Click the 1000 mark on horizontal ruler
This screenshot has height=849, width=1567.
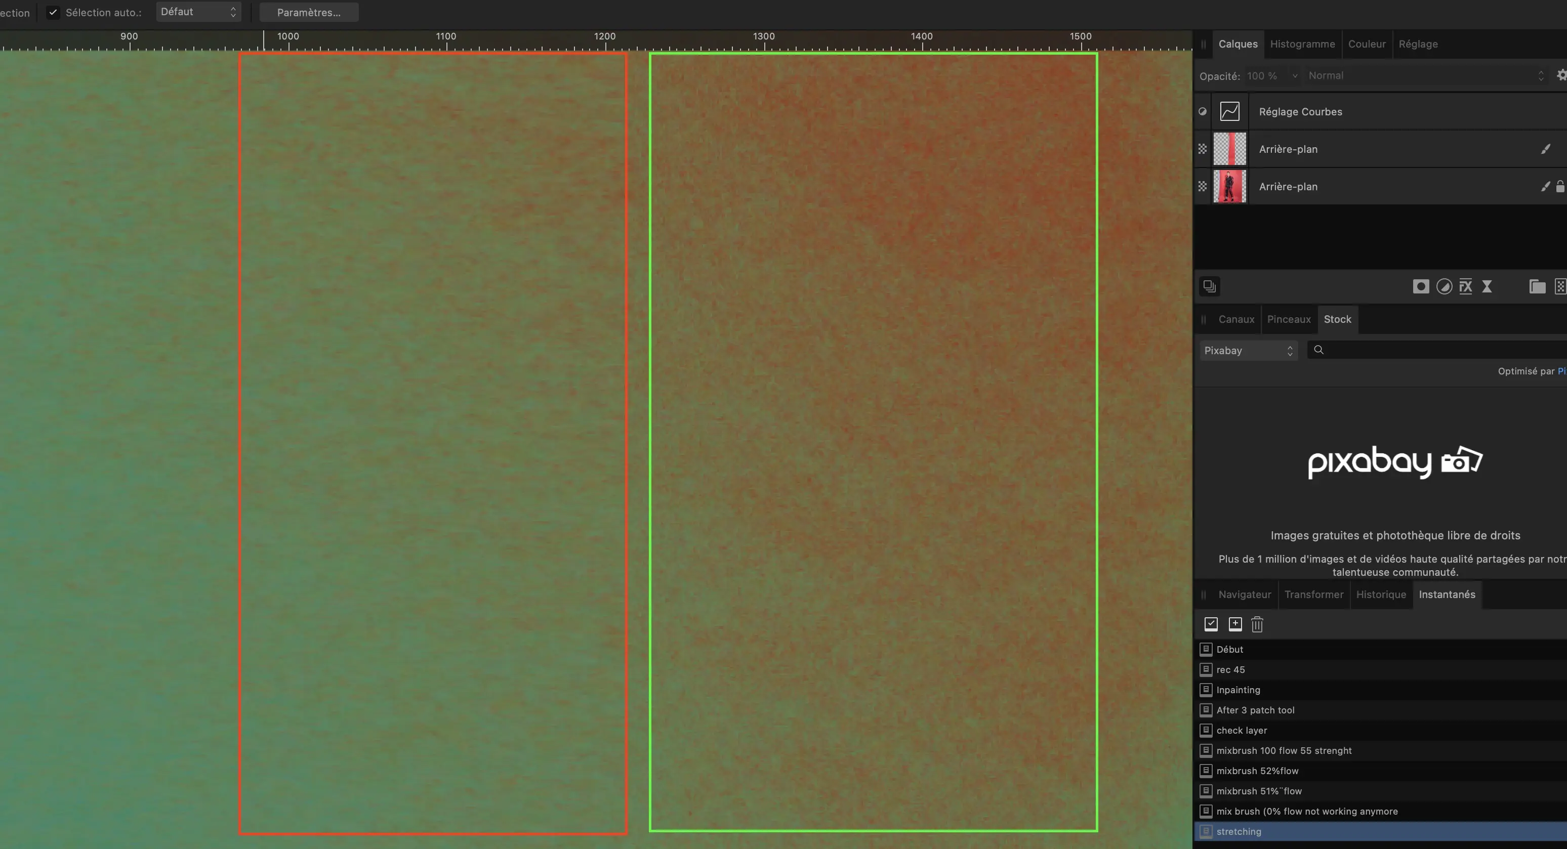point(287,36)
